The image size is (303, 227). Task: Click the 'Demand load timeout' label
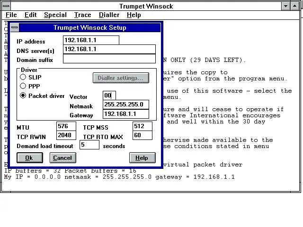point(45,146)
